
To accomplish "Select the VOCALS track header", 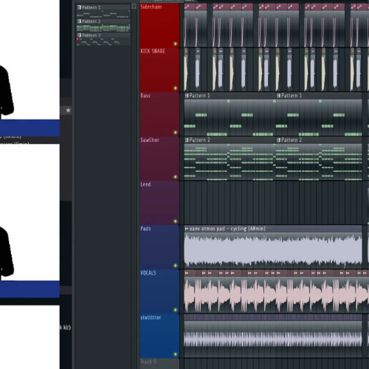I will tap(159, 292).
